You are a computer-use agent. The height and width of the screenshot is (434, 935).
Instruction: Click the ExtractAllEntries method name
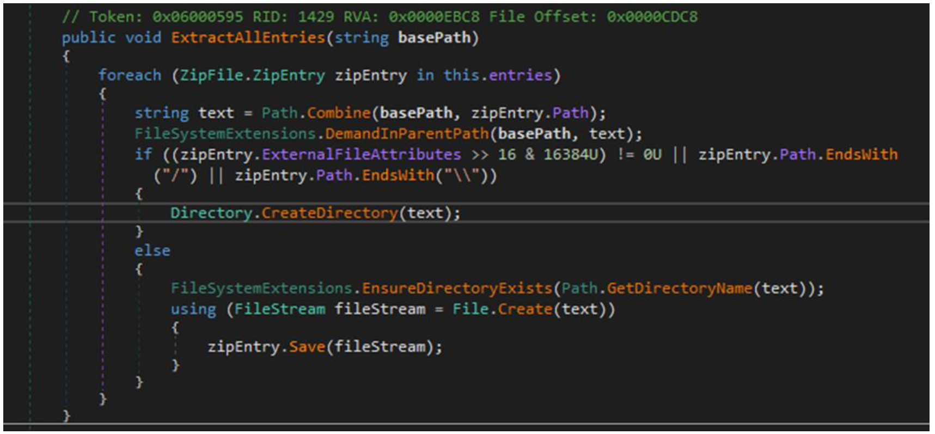pyautogui.click(x=248, y=38)
